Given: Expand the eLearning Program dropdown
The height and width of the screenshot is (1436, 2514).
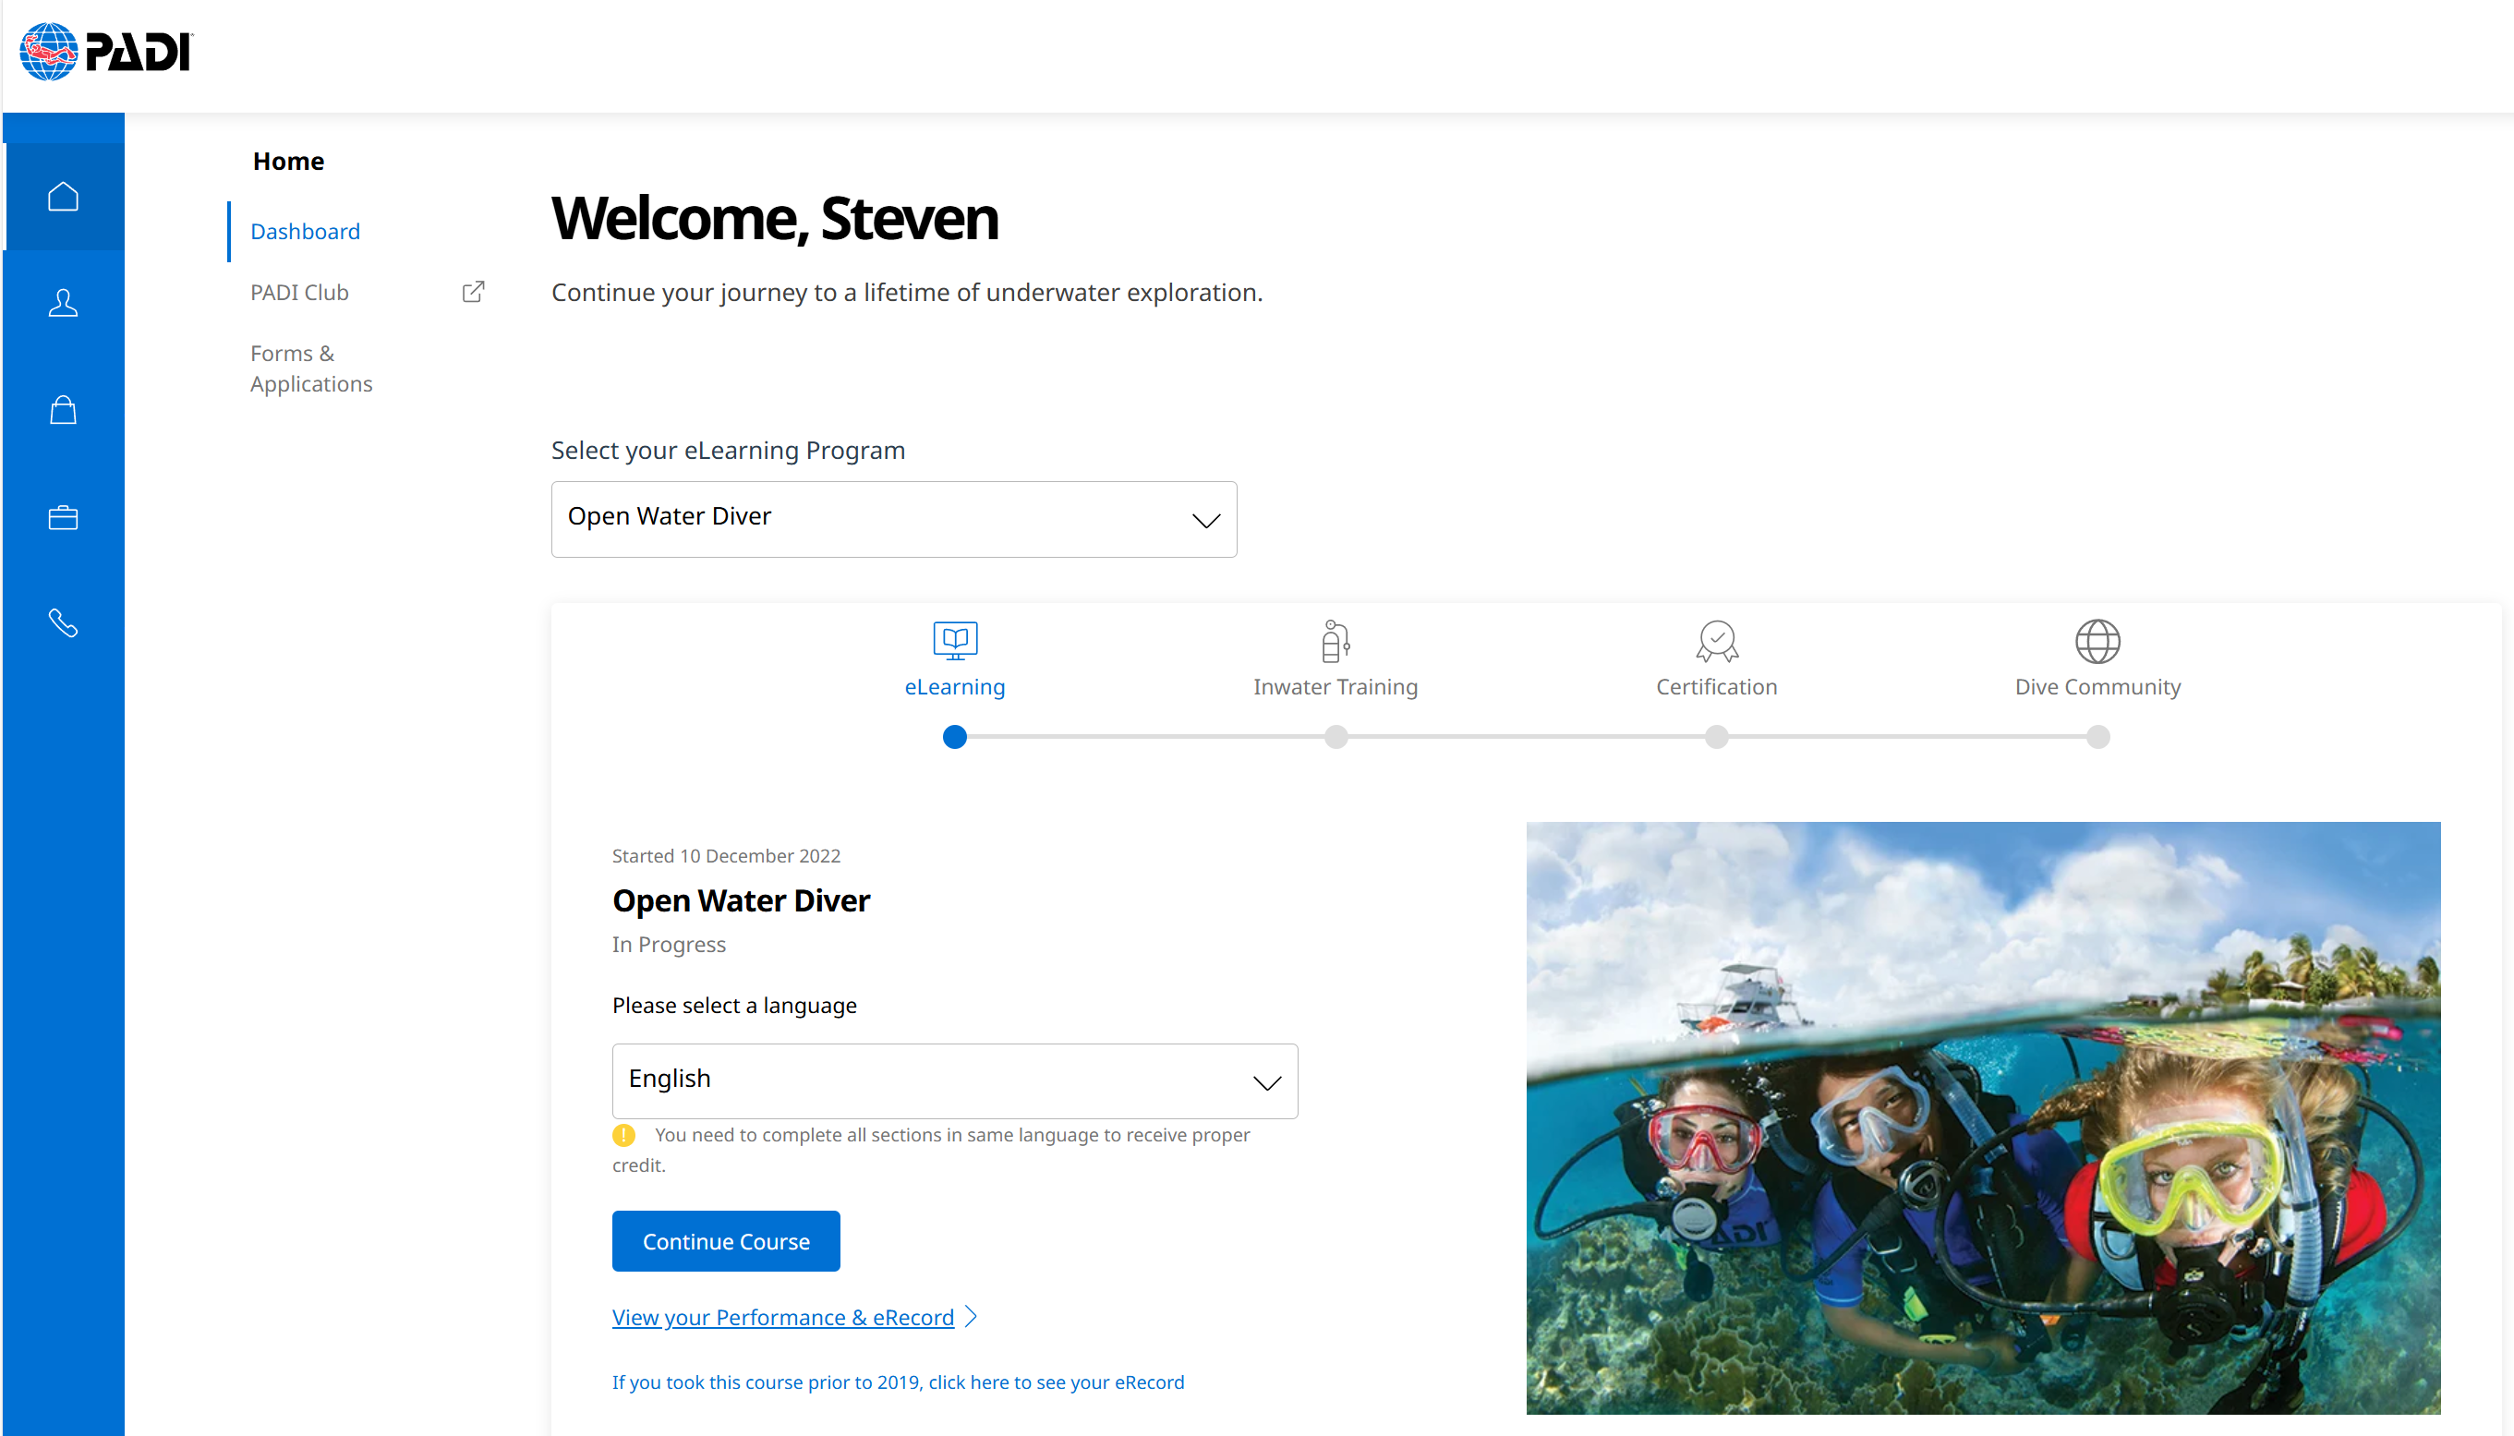Looking at the screenshot, I should [x=893, y=519].
